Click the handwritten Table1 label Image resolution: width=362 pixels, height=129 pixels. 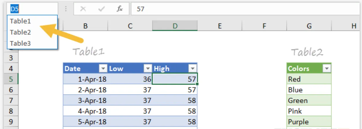pos(88,52)
